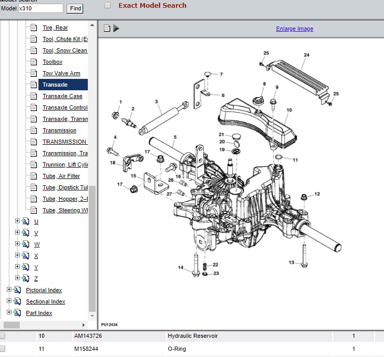This screenshot has width=384, height=357.
Task: Expand the Part Index node
Action: click(9, 312)
